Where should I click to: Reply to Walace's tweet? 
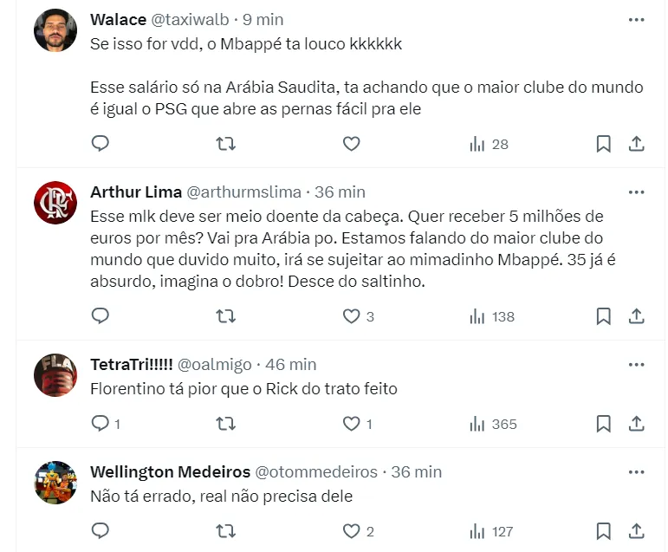click(101, 144)
